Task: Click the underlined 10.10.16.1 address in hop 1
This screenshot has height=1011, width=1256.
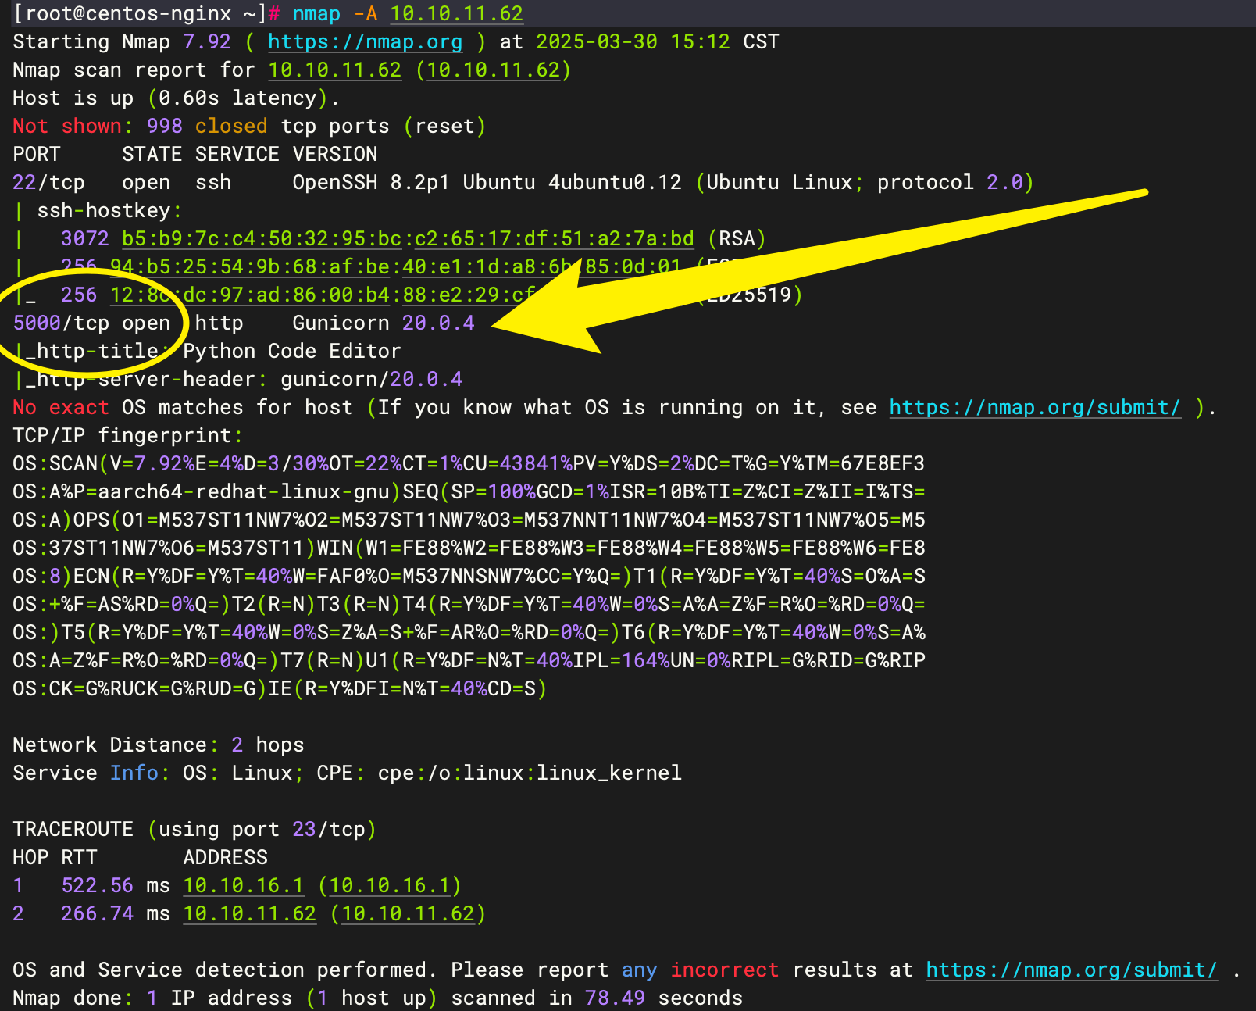Action: [x=243, y=886]
